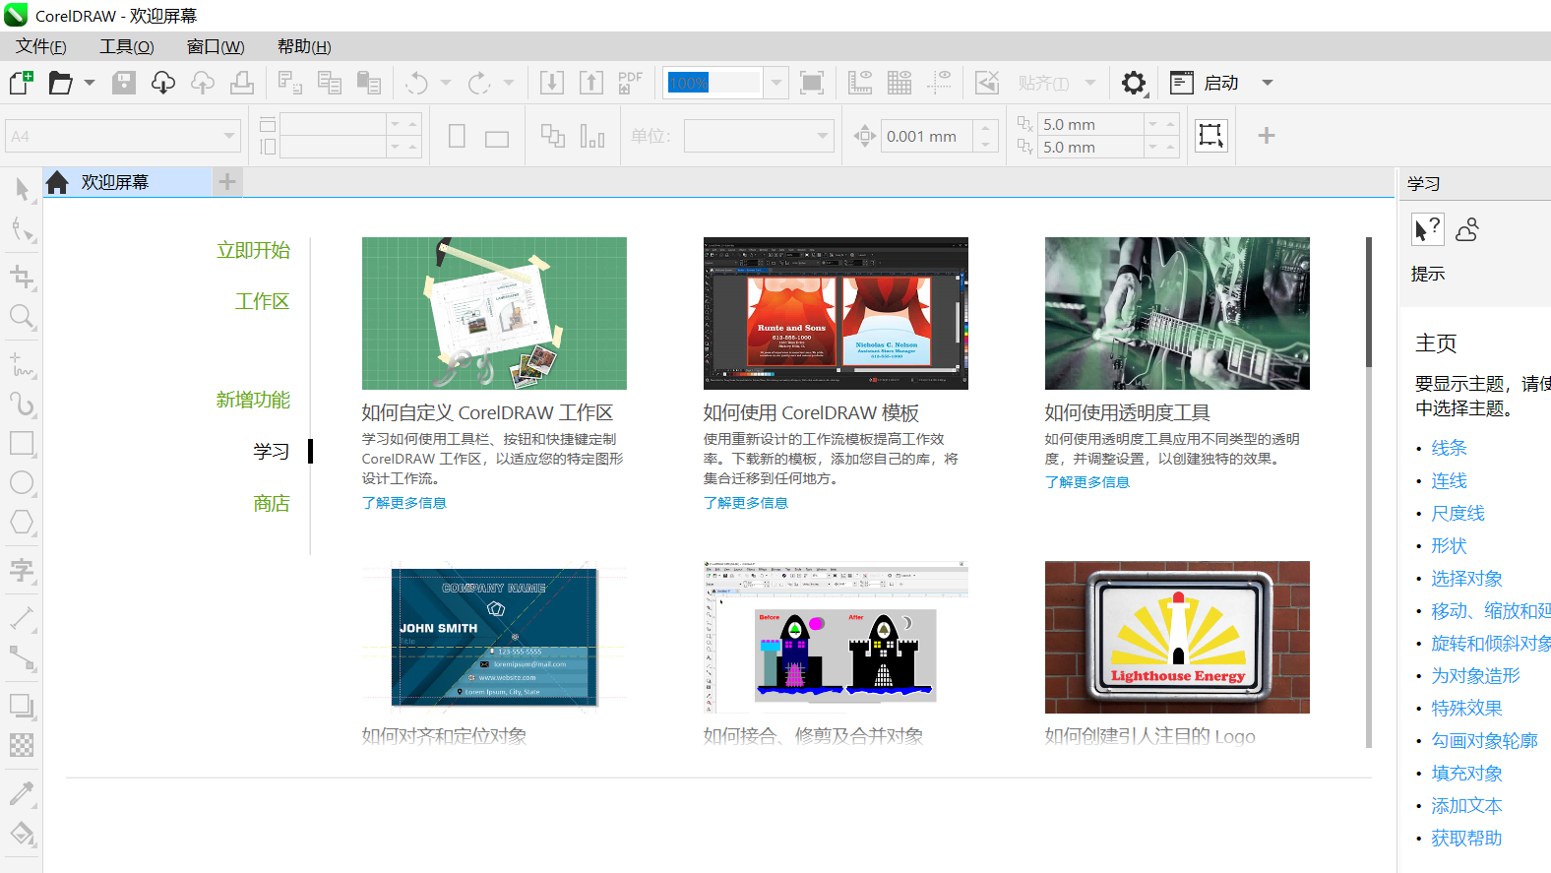This screenshot has height=873, width=1551.
Task: Toggle portrait page orientation
Action: pos(457,136)
